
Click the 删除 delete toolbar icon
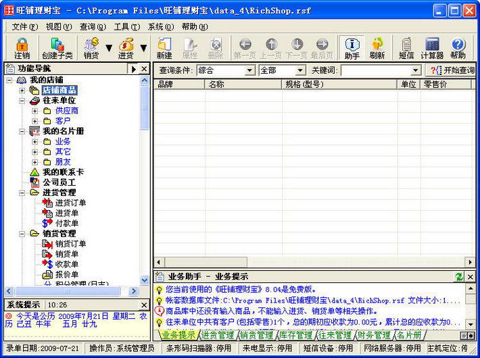(x=216, y=48)
